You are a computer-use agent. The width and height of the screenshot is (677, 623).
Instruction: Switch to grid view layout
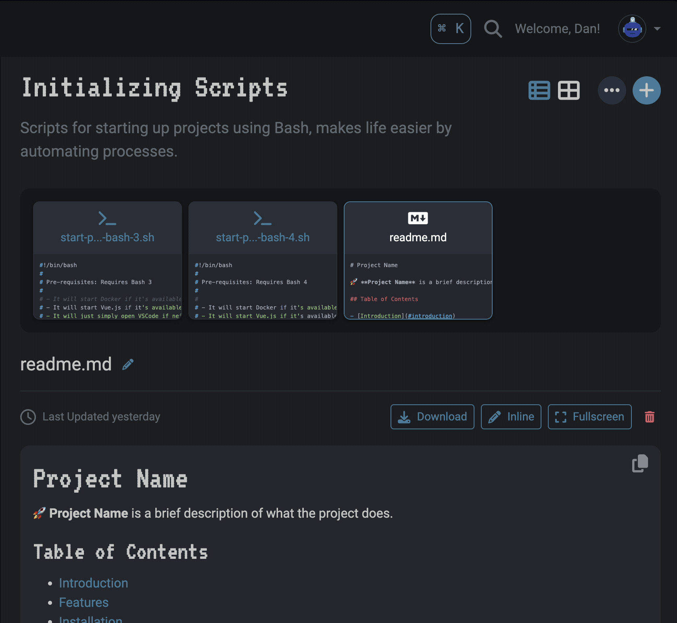569,90
